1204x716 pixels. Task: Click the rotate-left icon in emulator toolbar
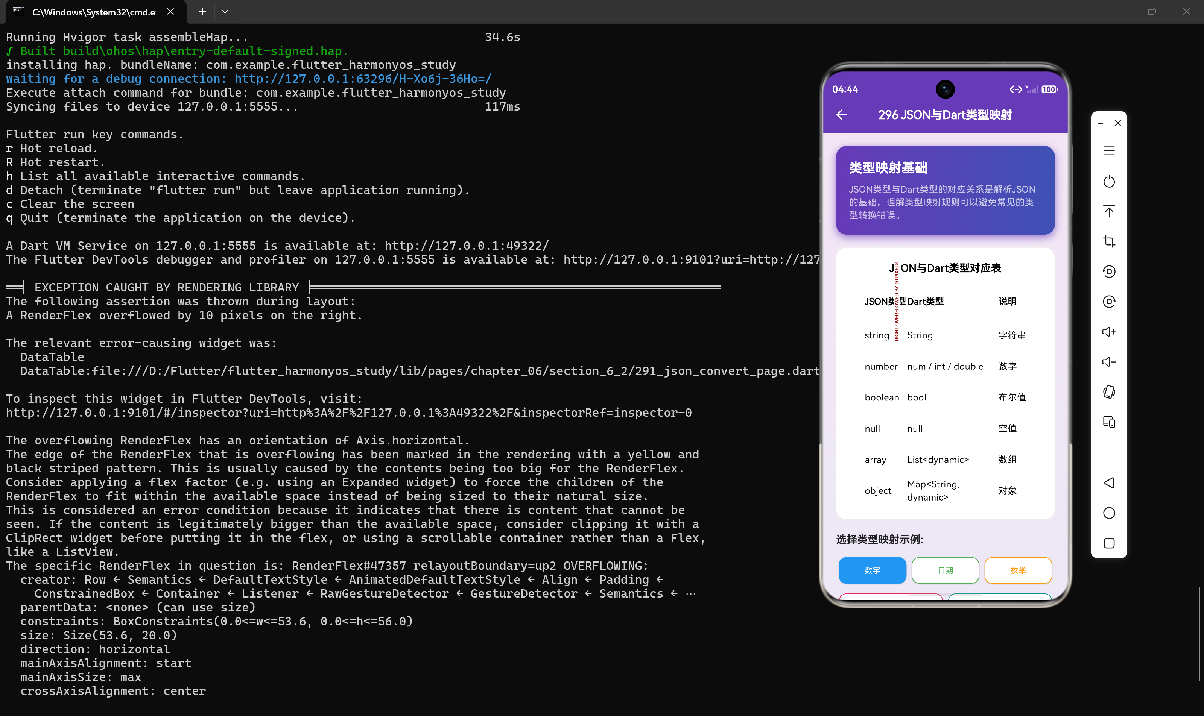click(x=1109, y=272)
